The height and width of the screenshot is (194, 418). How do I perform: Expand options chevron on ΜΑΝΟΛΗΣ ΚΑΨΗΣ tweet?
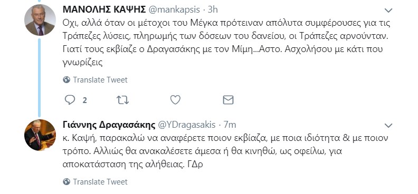[x=388, y=11]
